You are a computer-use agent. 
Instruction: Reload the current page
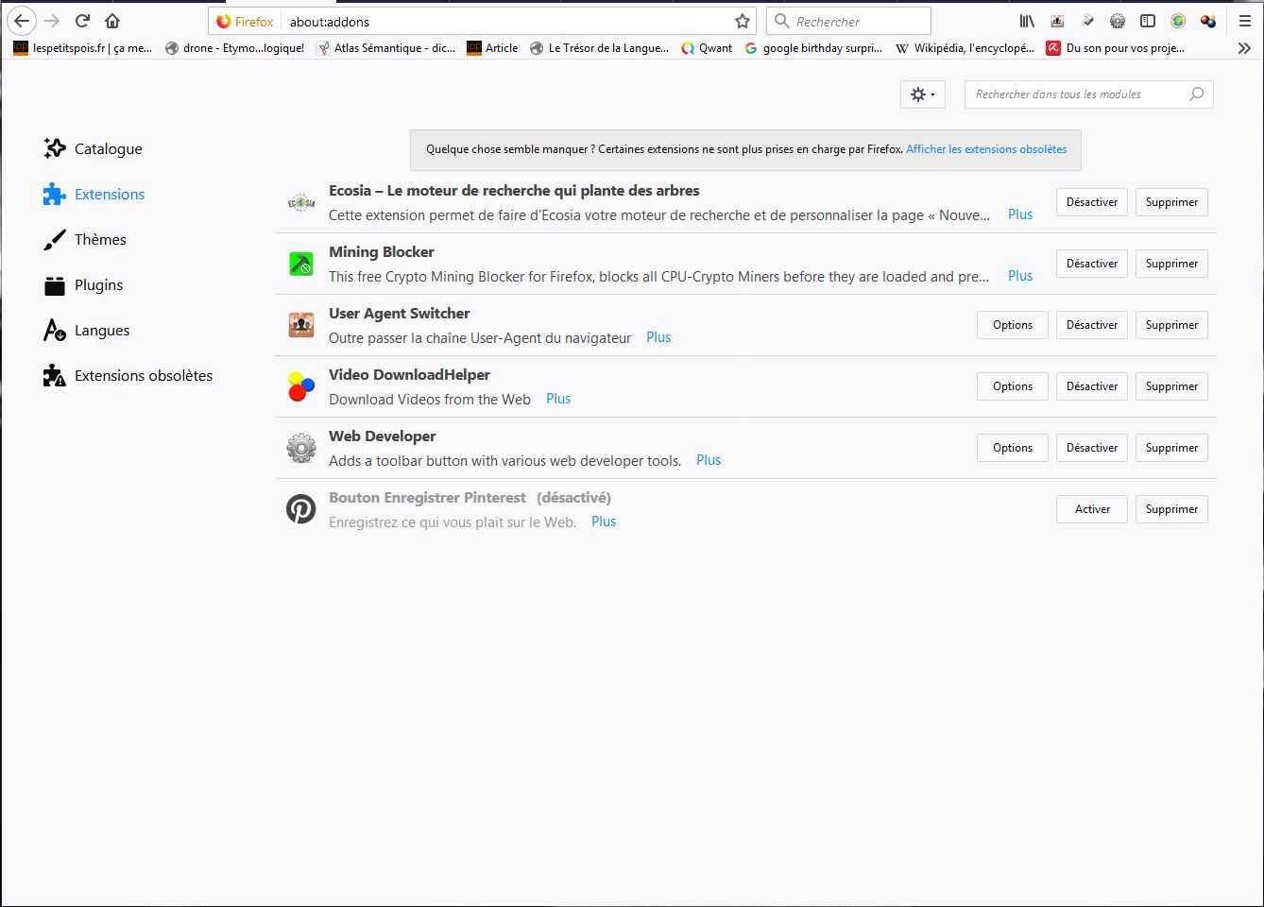pos(82,21)
